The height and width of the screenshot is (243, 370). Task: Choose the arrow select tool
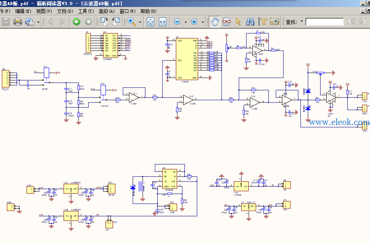click(238, 22)
